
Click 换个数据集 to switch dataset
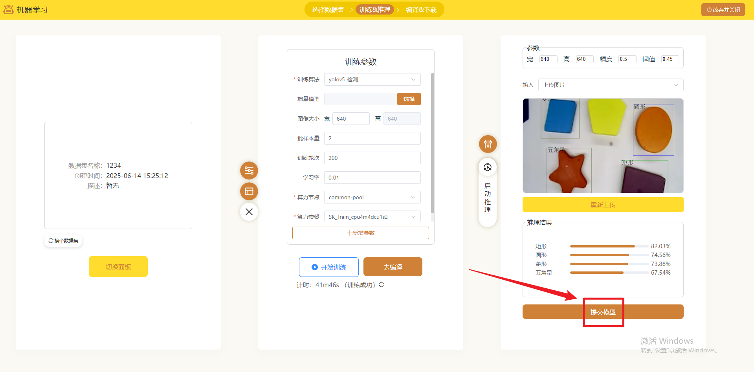pos(63,240)
